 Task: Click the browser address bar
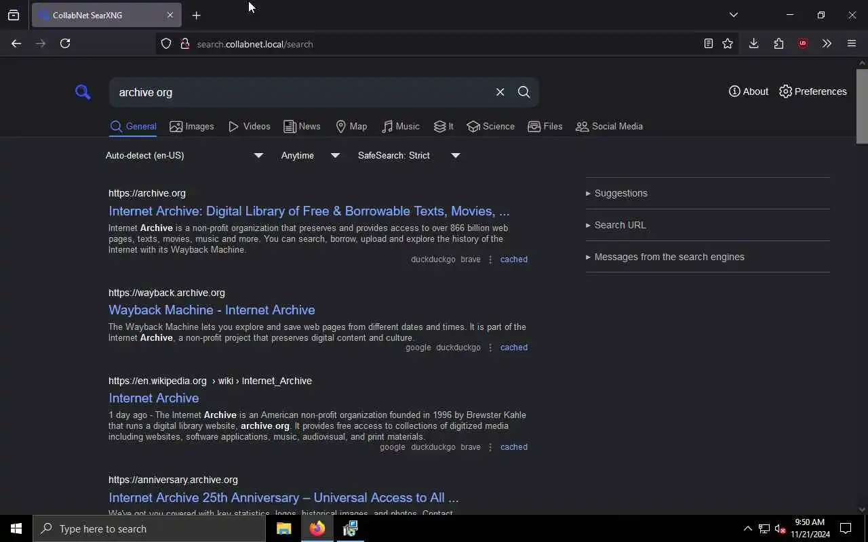click(x=448, y=44)
